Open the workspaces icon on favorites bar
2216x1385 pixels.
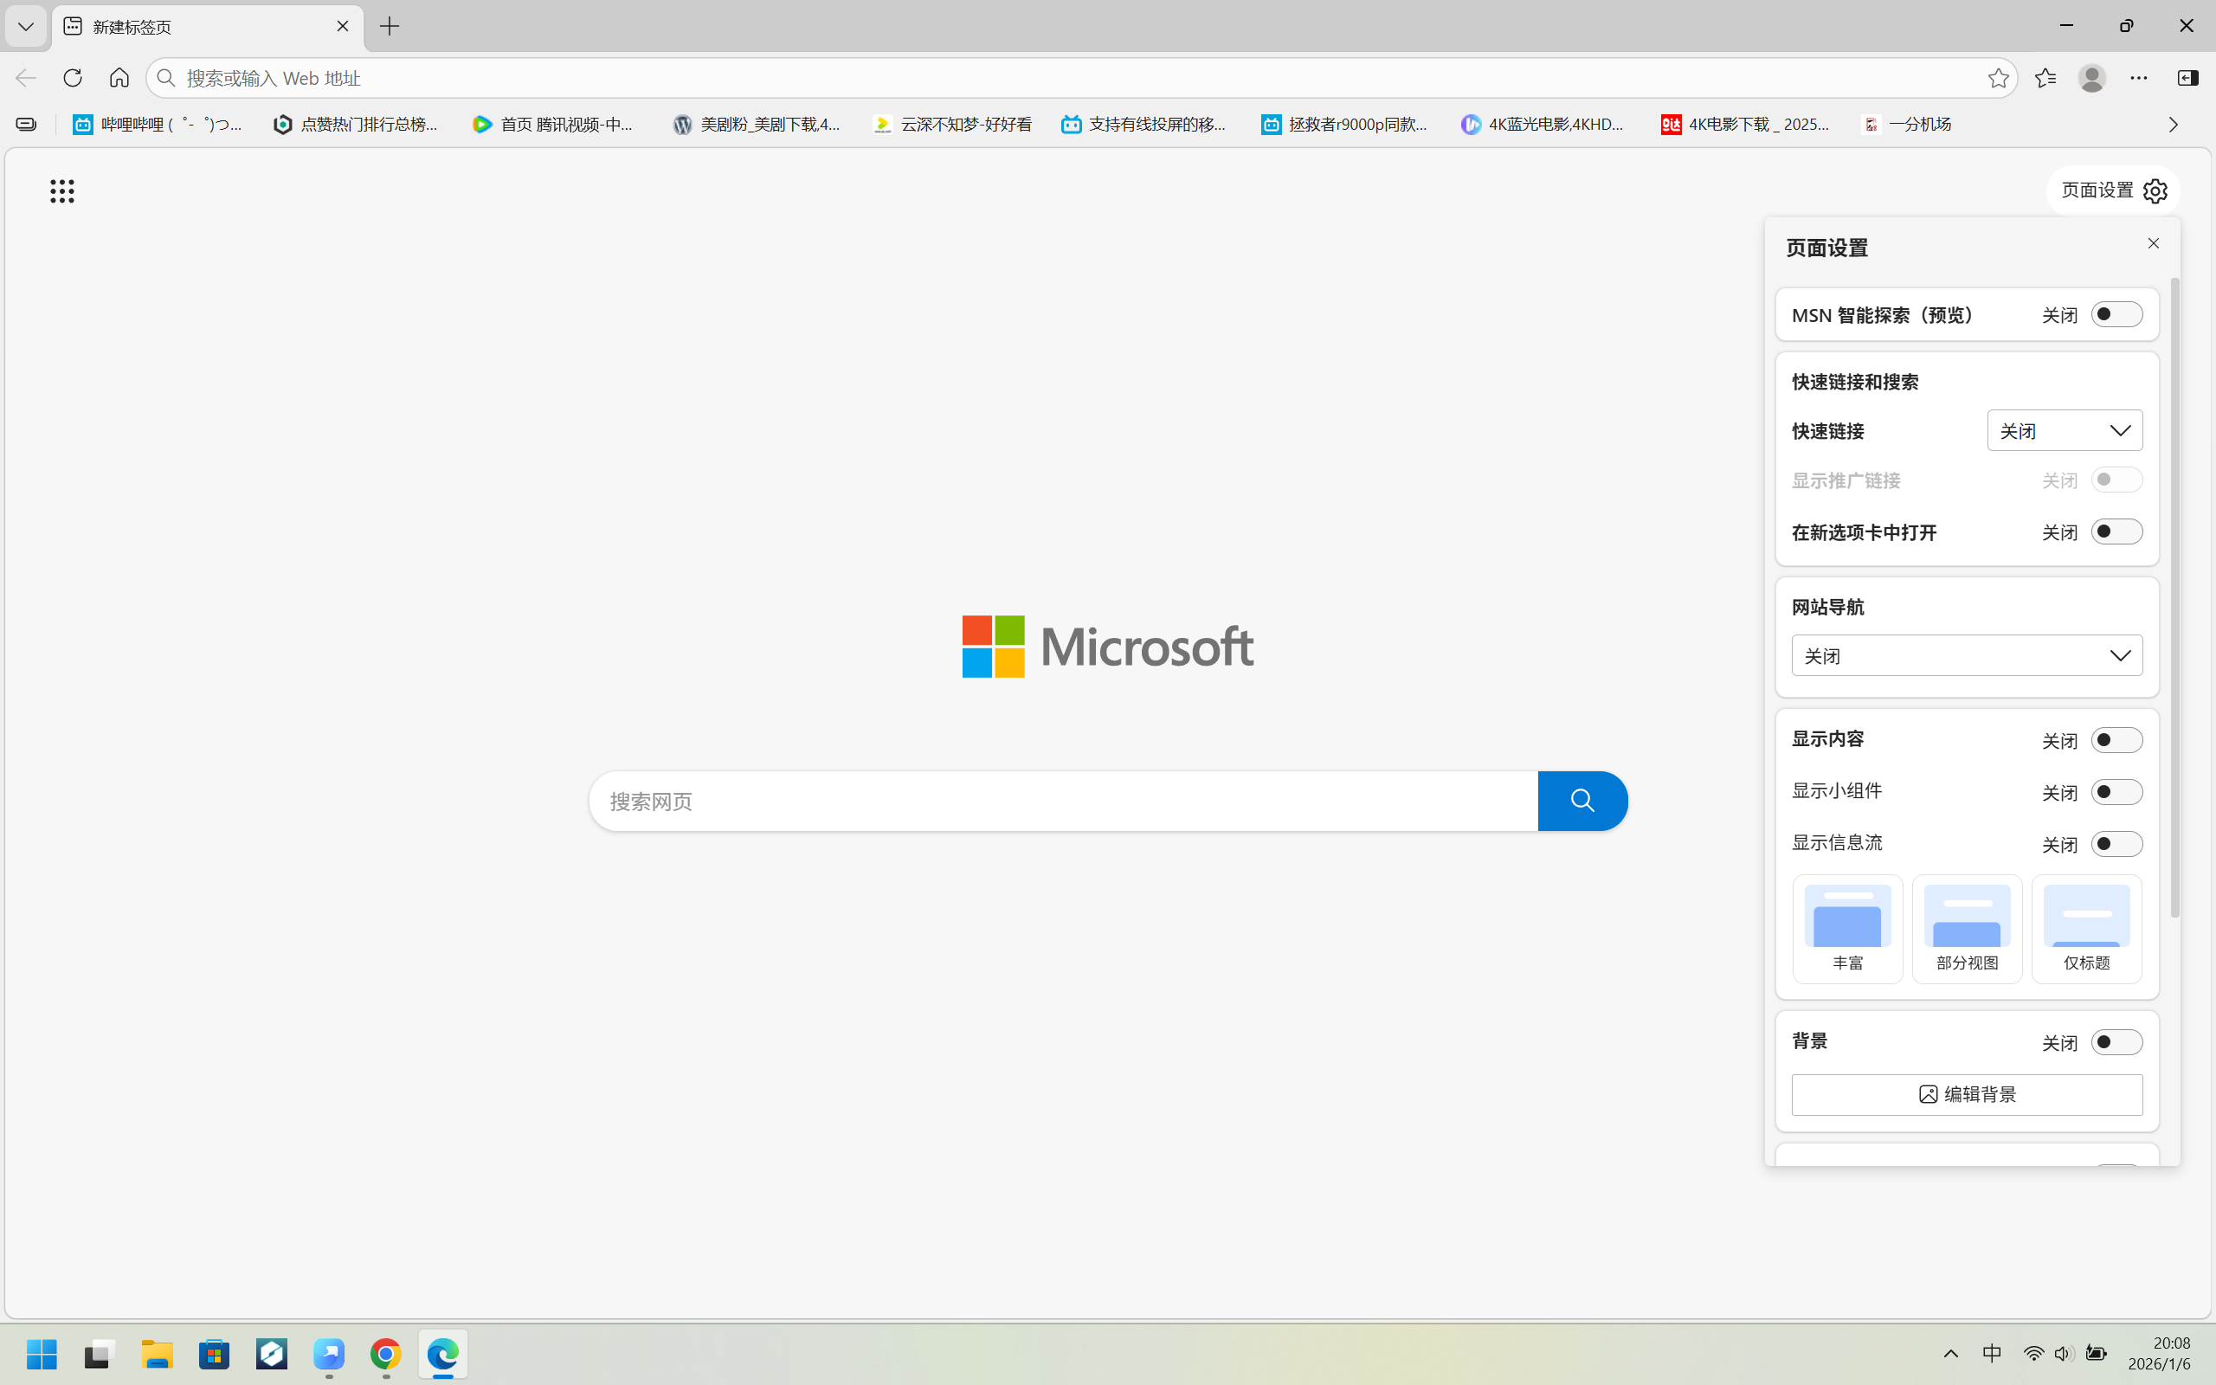point(27,125)
